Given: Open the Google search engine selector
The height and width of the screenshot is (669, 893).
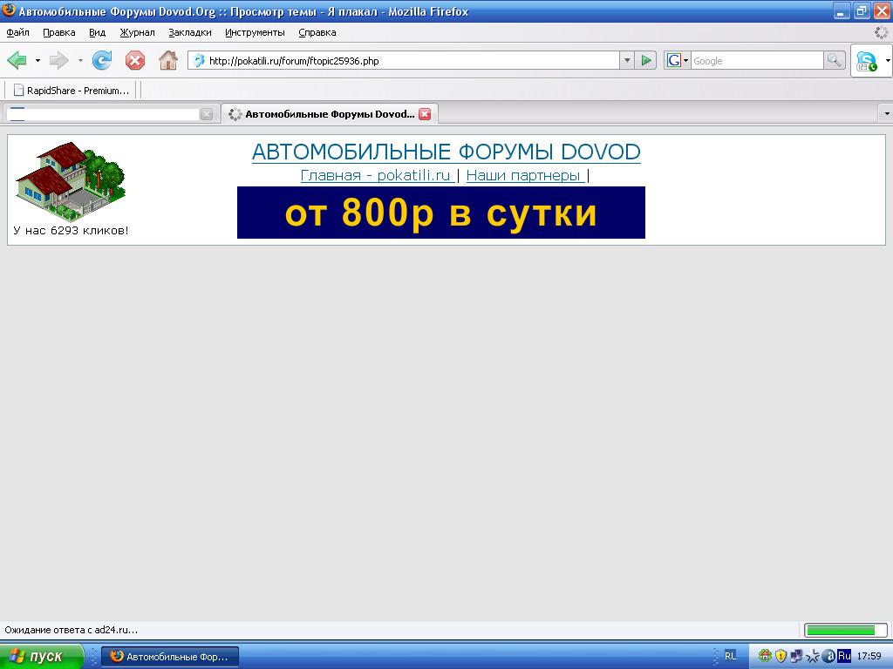Looking at the screenshot, I should pyautogui.click(x=677, y=60).
